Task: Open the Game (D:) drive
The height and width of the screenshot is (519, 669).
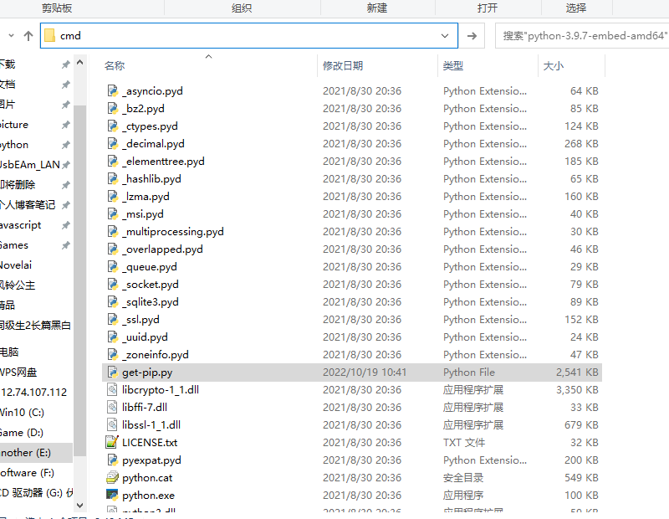Action: pyautogui.click(x=22, y=432)
